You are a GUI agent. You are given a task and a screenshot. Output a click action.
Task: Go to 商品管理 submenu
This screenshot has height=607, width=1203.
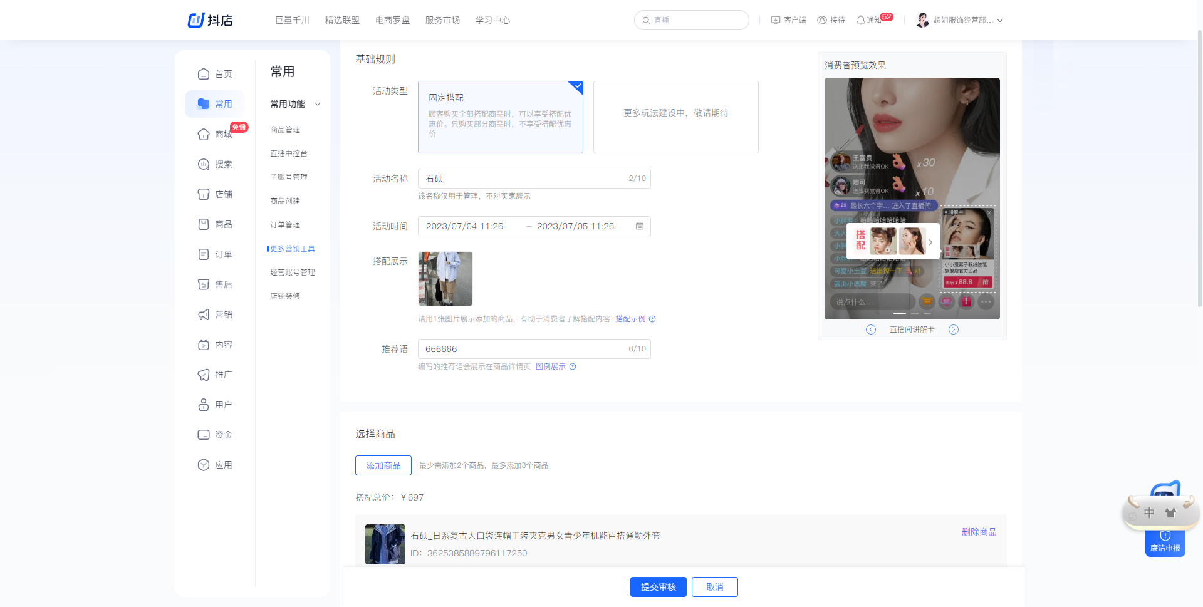coord(285,130)
